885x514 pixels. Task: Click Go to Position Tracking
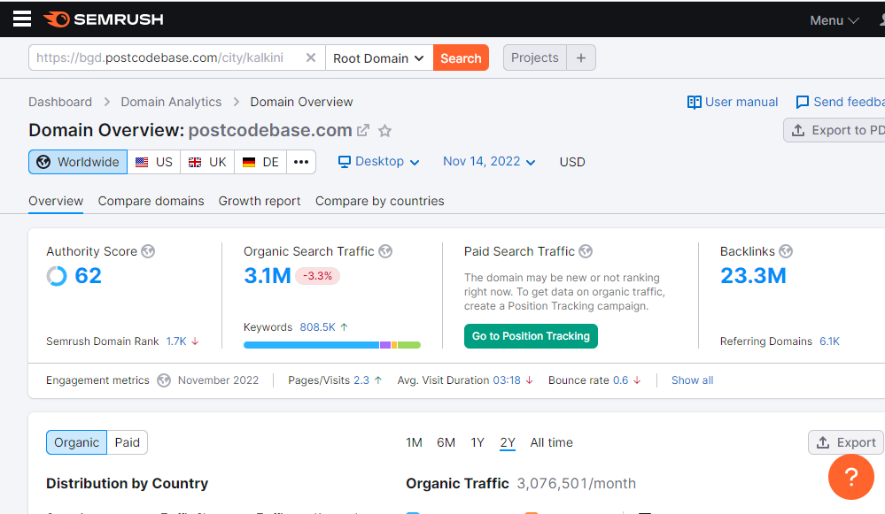pos(531,336)
